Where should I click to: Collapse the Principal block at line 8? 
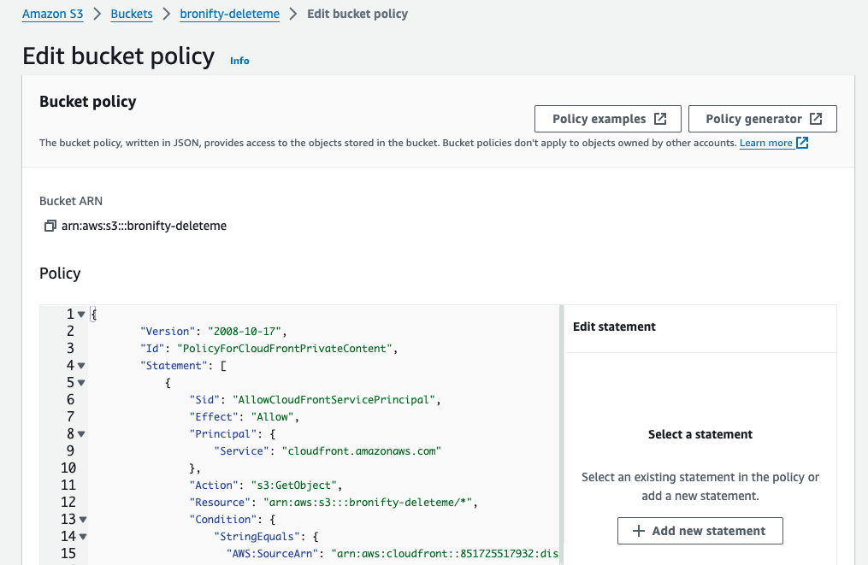pos(81,433)
